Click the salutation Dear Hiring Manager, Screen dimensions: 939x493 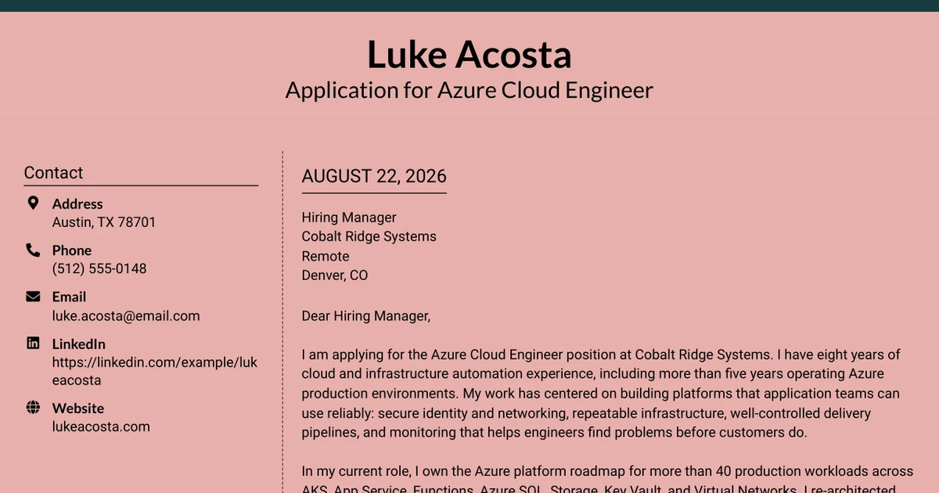pos(366,316)
